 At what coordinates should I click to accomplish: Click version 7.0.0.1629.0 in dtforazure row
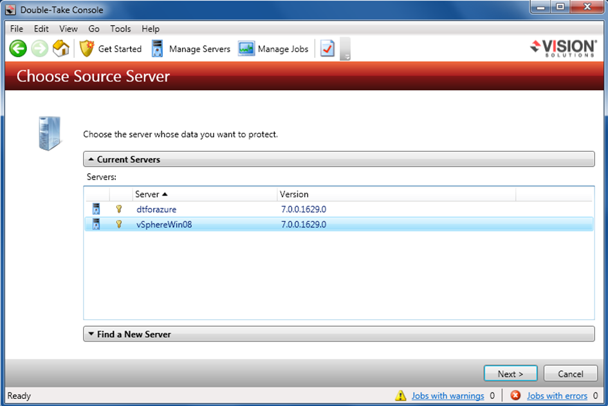pyautogui.click(x=304, y=209)
